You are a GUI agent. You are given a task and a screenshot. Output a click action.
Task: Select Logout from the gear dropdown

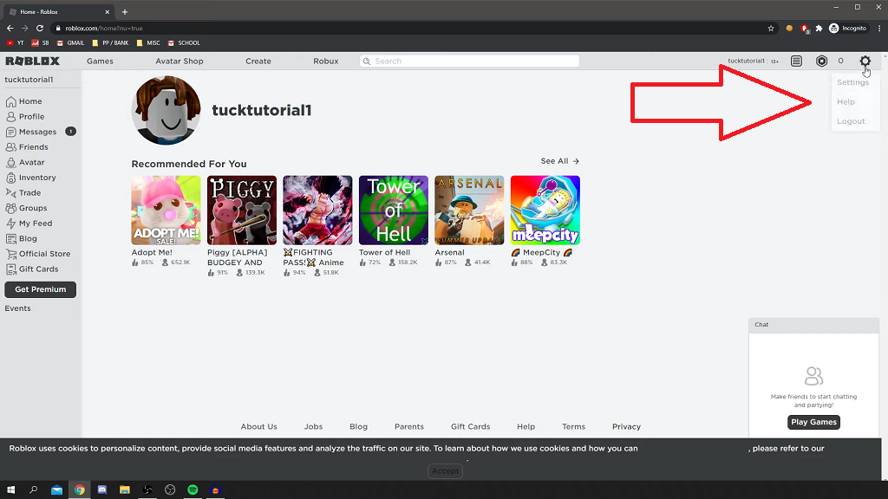click(x=851, y=121)
